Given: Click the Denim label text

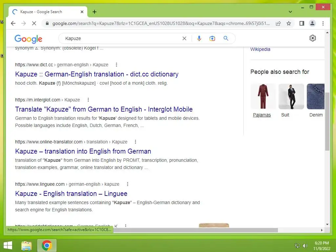Looking at the screenshot, I should [x=316, y=115].
